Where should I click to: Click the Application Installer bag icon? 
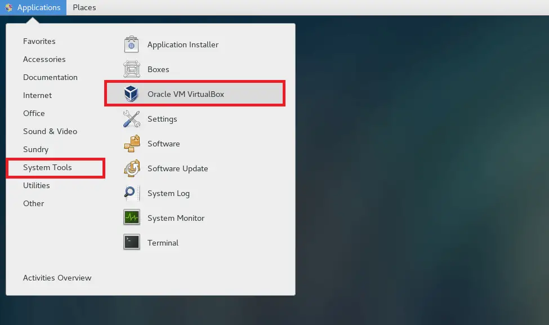(131, 44)
